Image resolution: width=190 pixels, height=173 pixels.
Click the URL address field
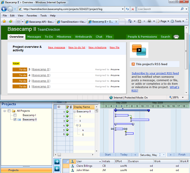pyautogui.click(x=71, y=9)
